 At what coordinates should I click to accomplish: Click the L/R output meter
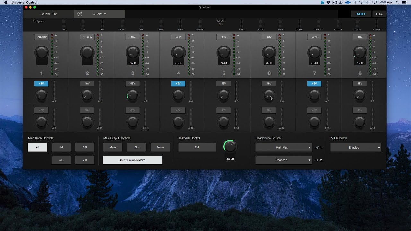tap(63, 24)
